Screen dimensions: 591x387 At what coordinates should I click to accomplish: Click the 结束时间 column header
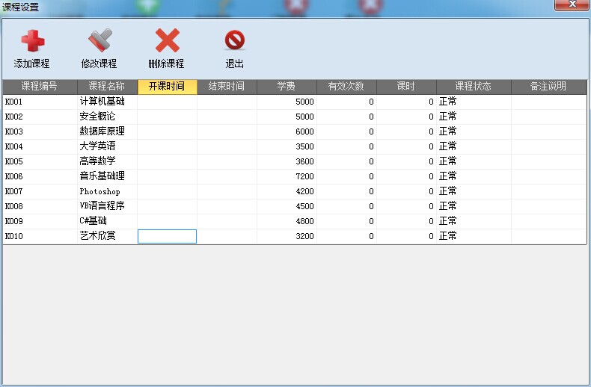[227, 87]
